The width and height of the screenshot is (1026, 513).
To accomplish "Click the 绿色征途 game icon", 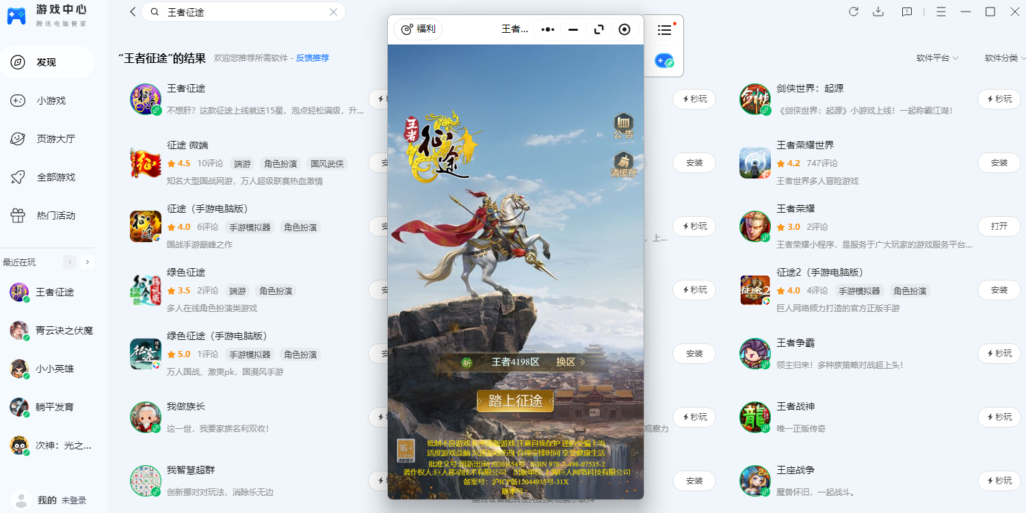I will [x=146, y=290].
